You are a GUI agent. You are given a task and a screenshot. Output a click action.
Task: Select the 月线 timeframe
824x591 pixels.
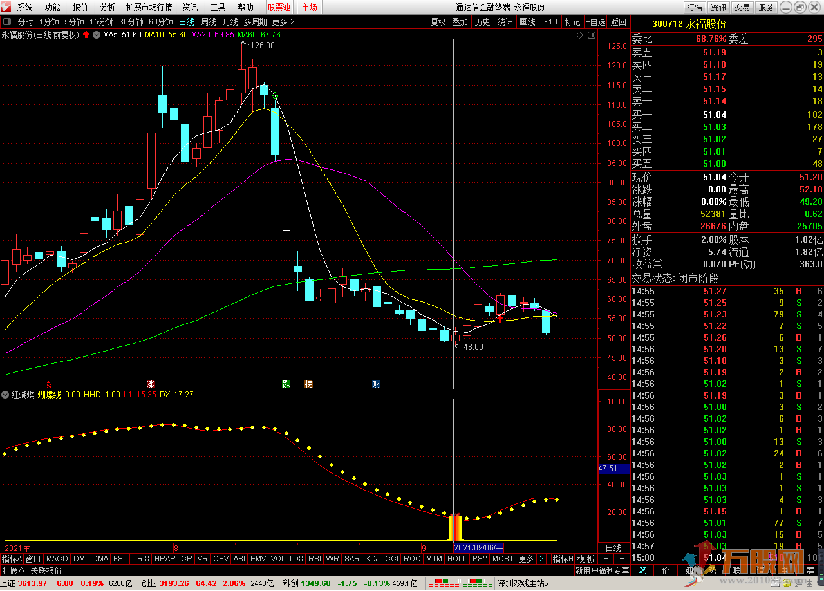click(x=230, y=22)
